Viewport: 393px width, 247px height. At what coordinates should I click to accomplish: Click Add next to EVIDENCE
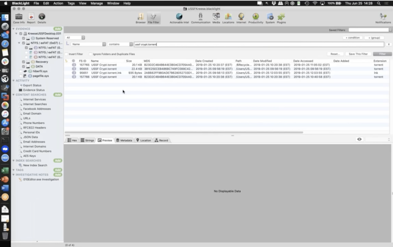pos(58,29)
